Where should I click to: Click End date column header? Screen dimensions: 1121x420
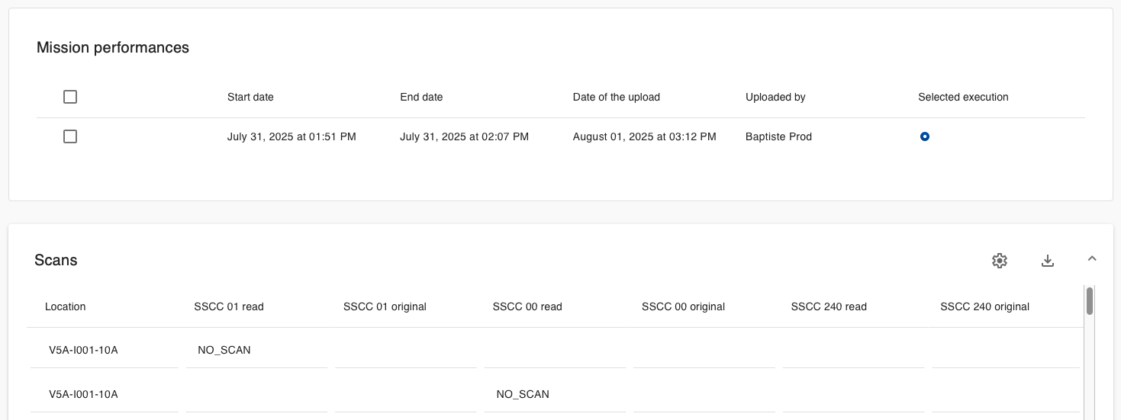(x=421, y=97)
